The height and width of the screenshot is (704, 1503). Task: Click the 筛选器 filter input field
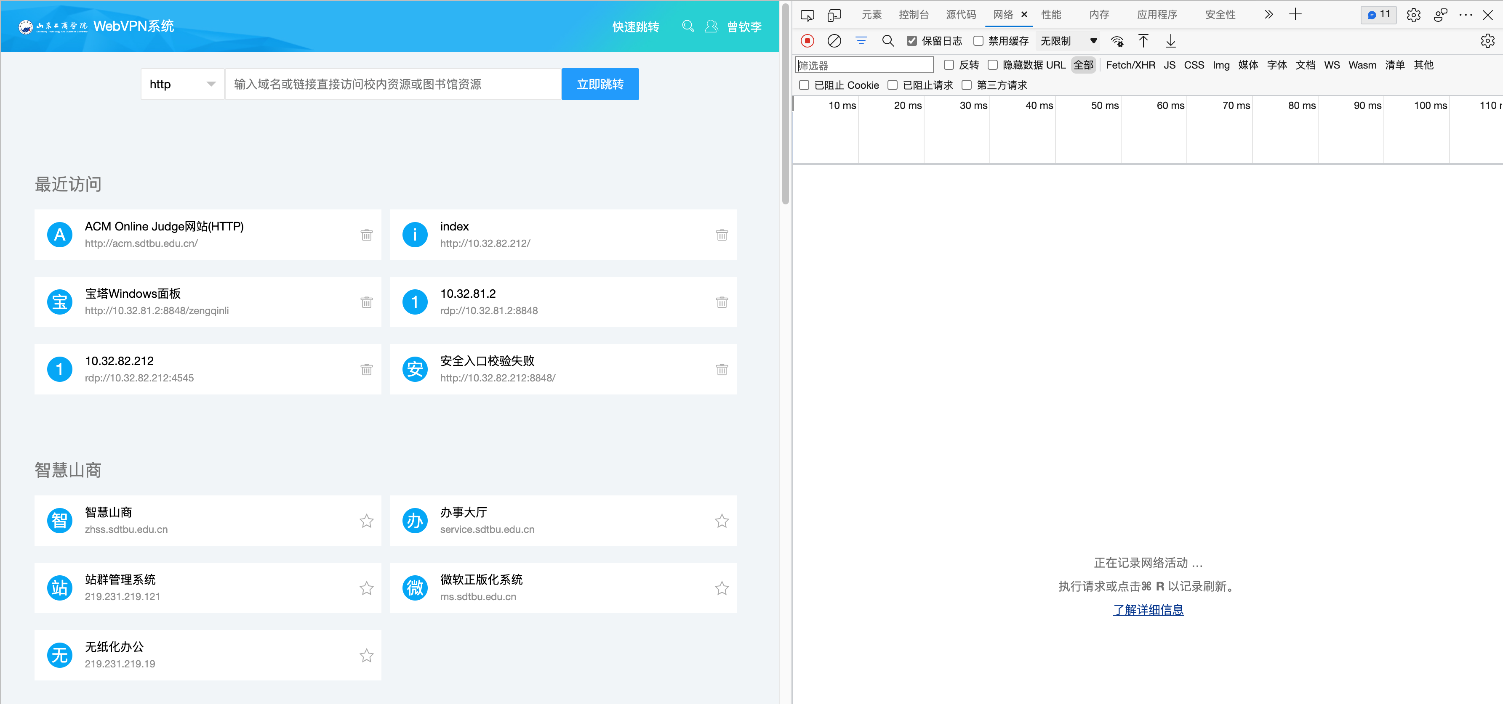click(x=865, y=65)
